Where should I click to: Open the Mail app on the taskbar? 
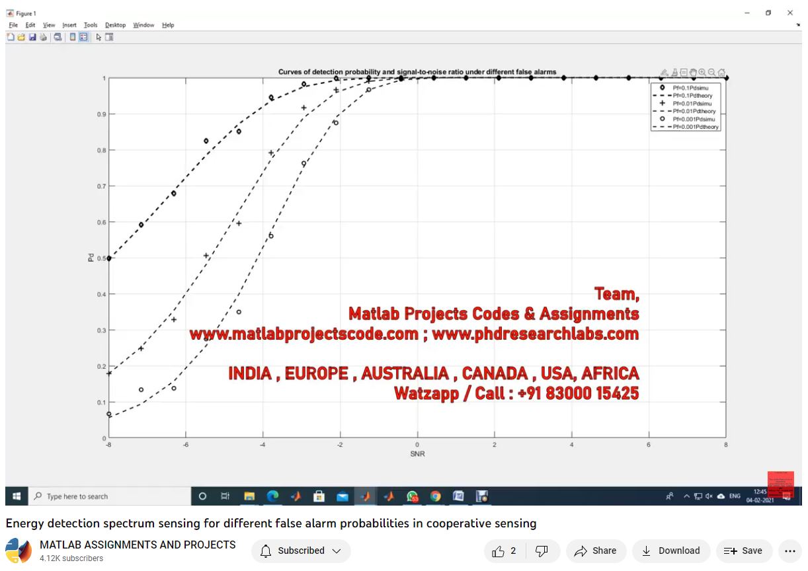click(342, 496)
